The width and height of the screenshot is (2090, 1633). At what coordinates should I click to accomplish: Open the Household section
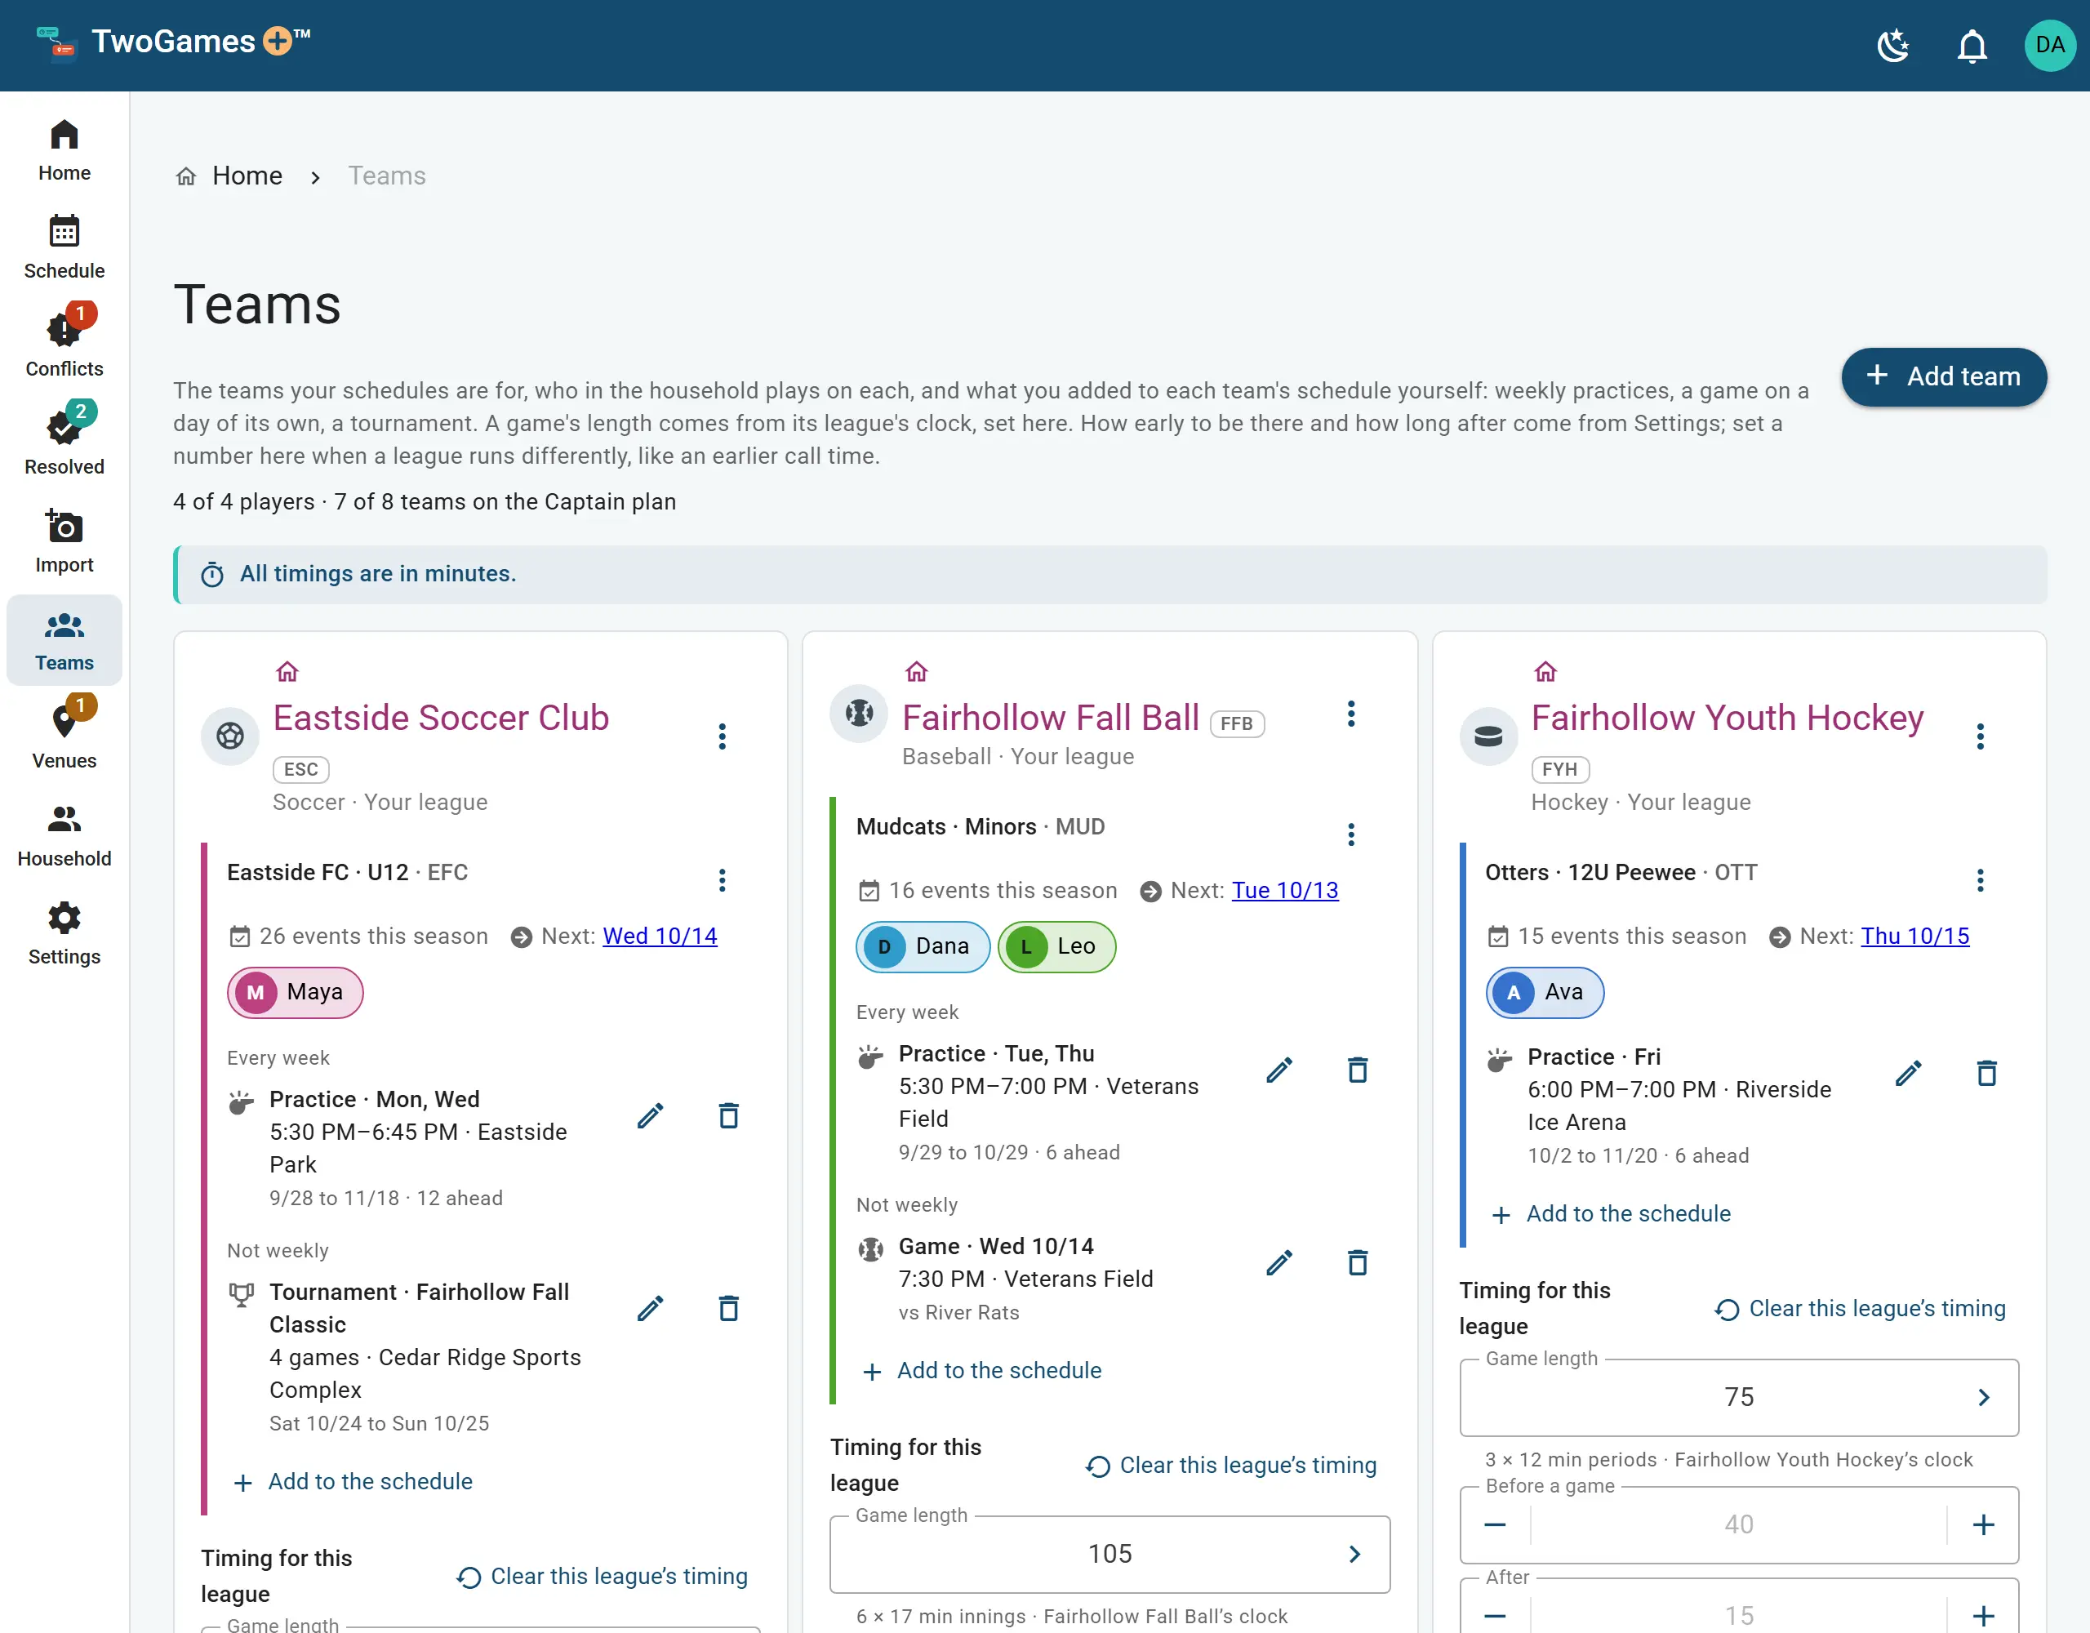[x=64, y=834]
